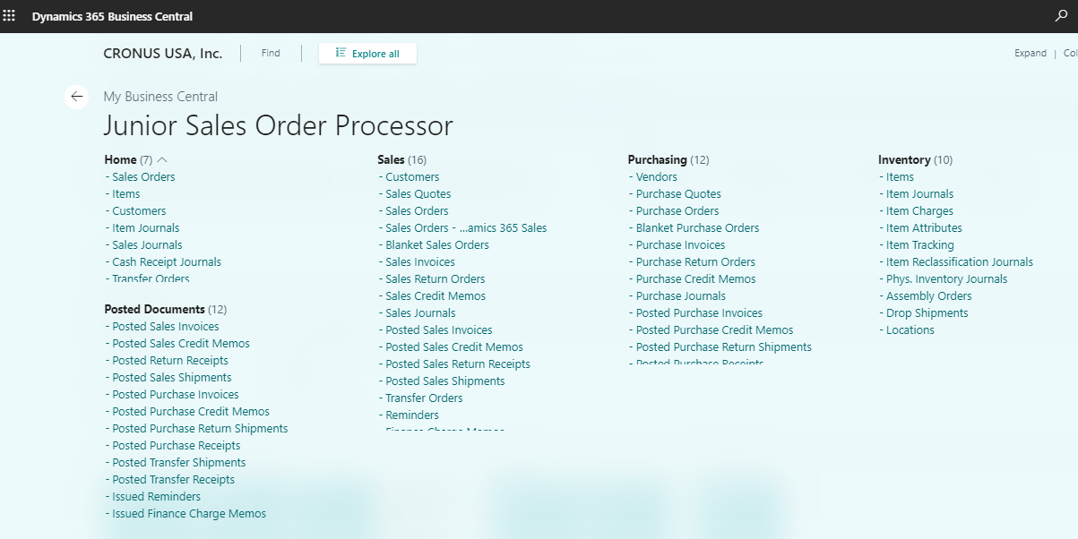Collapse the Home section chevron
This screenshot has width=1078, height=539.
pos(162,160)
